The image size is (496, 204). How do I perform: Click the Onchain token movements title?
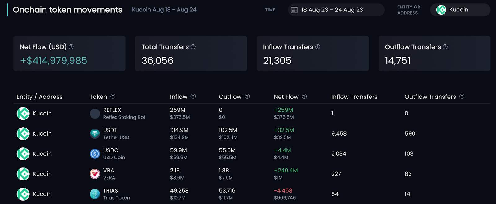[68, 10]
